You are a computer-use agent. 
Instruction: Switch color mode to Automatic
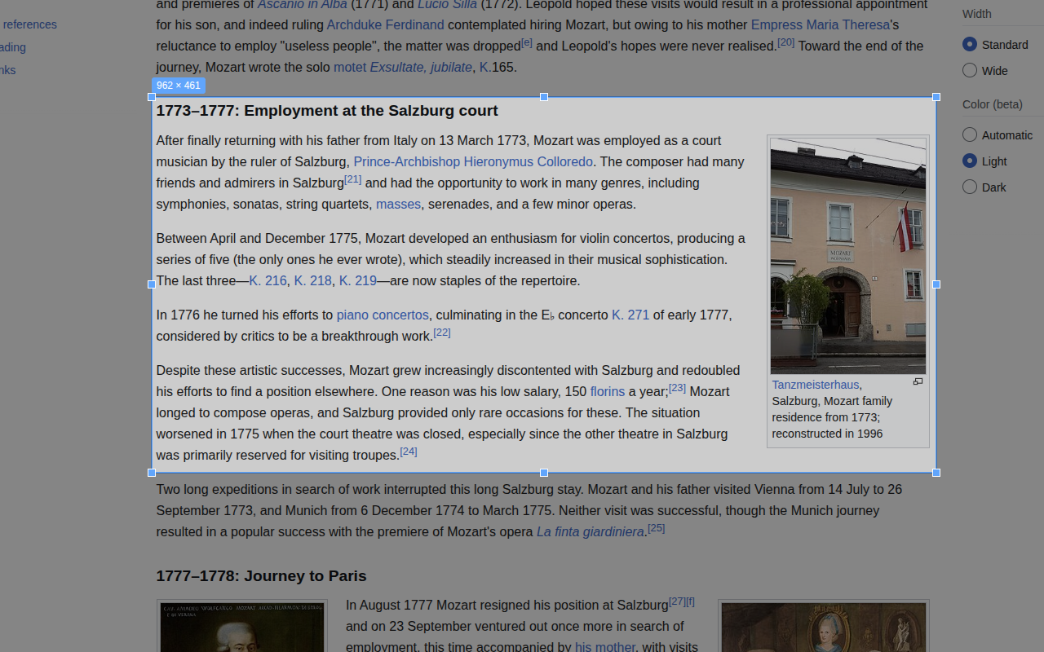pos(969,134)
